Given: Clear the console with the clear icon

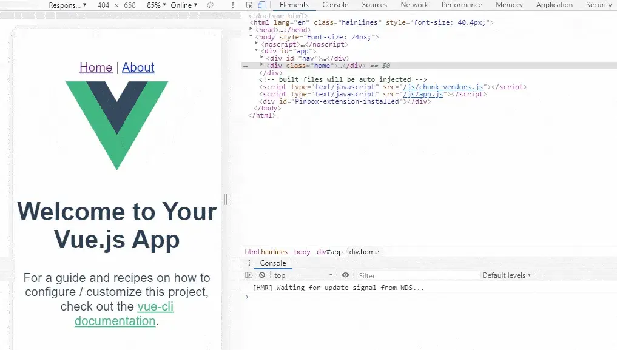Looking at the screenshot, I should coord(262,275).
